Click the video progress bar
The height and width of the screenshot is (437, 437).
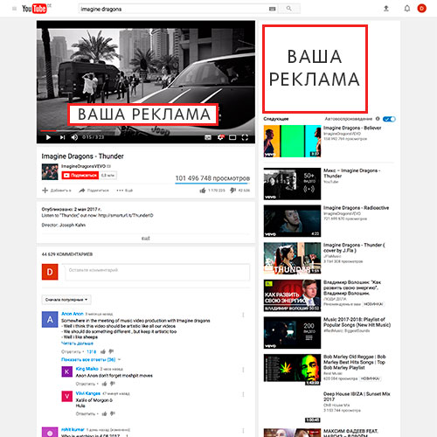tap(146, 131)
